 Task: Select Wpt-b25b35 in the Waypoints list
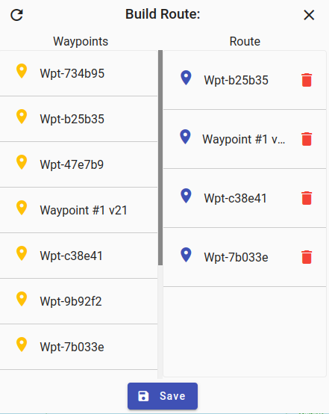[78, 119]
